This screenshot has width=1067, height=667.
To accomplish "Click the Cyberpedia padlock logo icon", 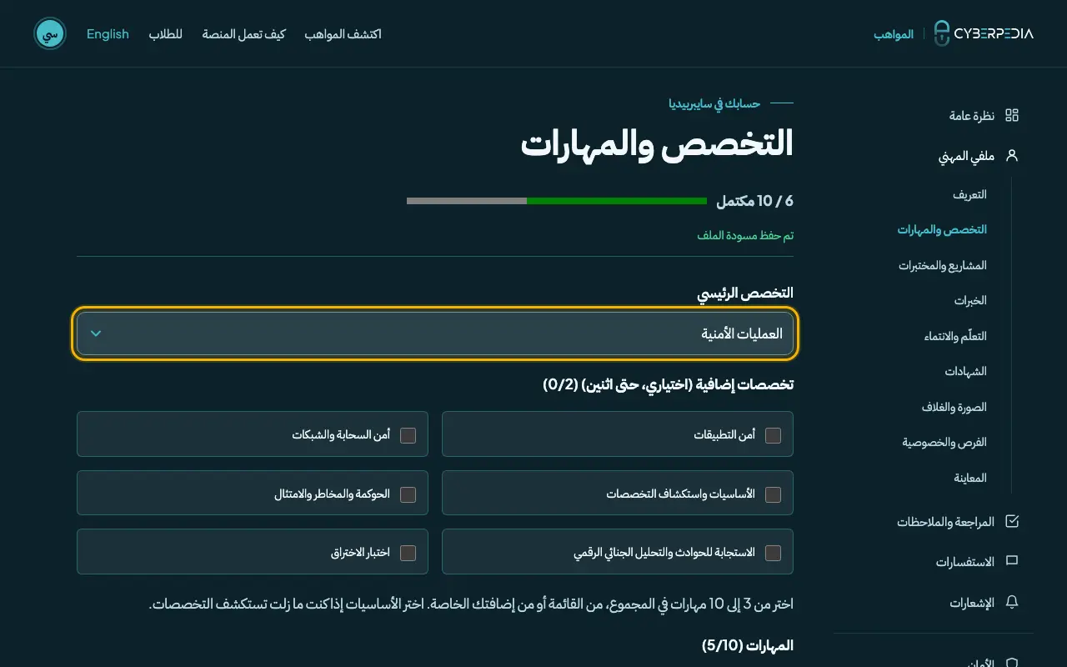I will [x=941, y=33].
